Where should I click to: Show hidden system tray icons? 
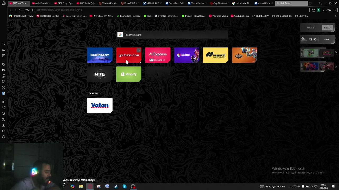point(290,187)
